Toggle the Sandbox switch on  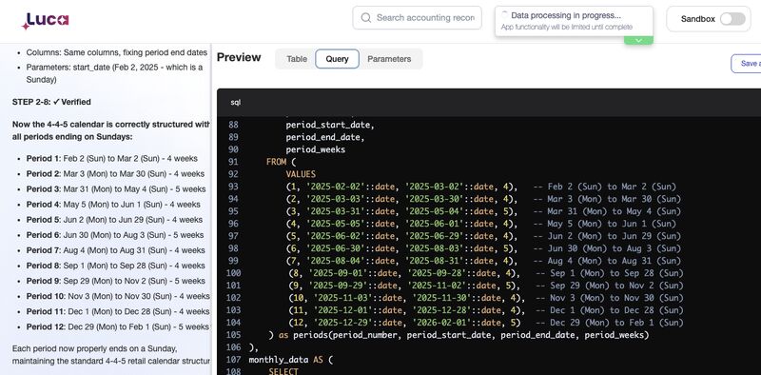(732, 19)
